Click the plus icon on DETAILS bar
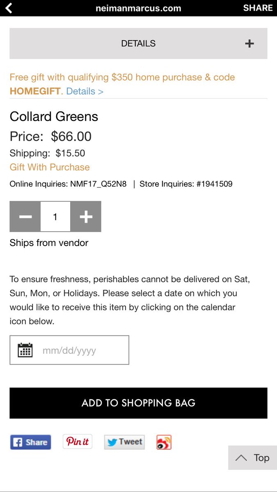 250,44
